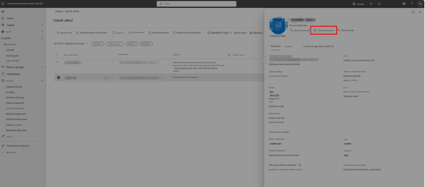The height and width of the screenshot is (187, 425).
Task: Close the user details panel
Action: tap(420, 12)
